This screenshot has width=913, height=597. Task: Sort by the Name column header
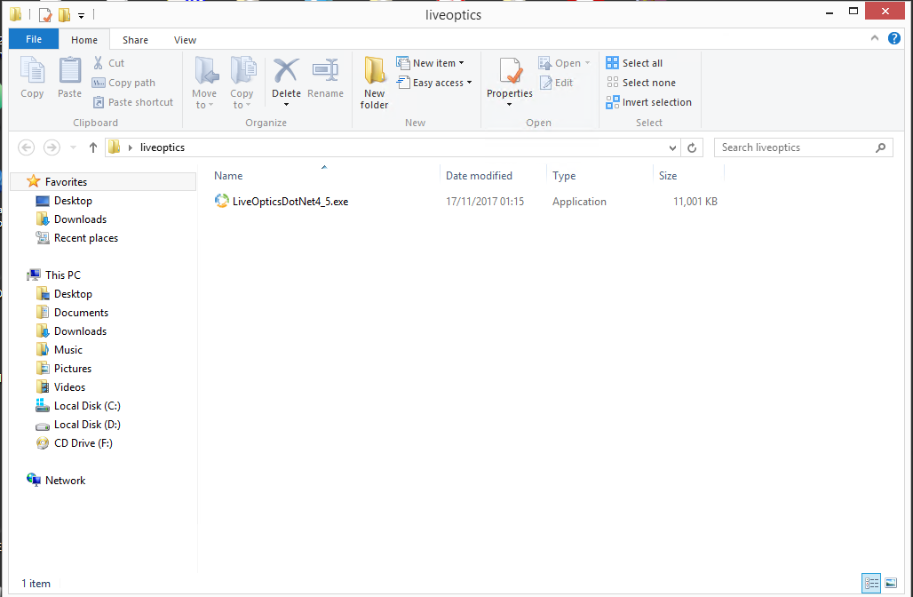coord(228,176)
